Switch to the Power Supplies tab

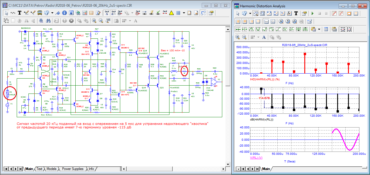(73, 169)
